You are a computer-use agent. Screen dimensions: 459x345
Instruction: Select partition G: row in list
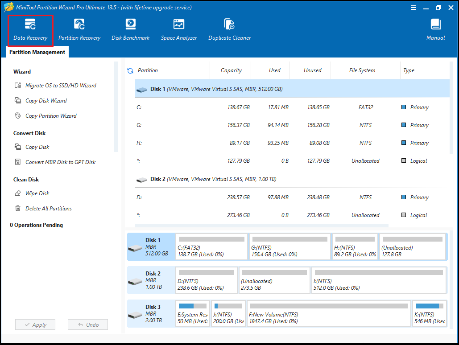292,125
